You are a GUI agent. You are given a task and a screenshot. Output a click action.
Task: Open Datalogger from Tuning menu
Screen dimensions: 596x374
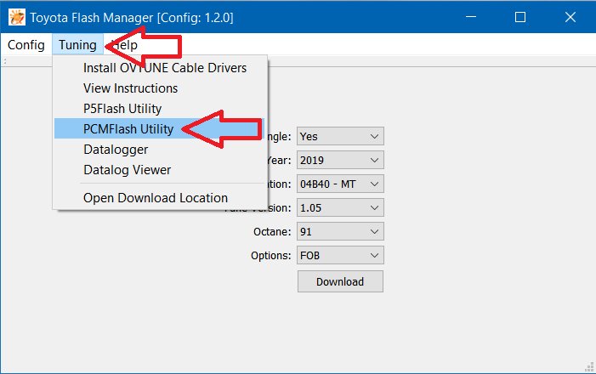[160, 150]
